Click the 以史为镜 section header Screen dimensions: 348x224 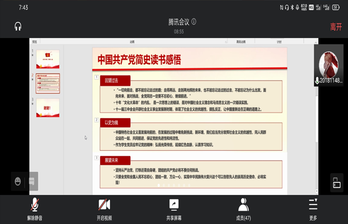point(113,120)
